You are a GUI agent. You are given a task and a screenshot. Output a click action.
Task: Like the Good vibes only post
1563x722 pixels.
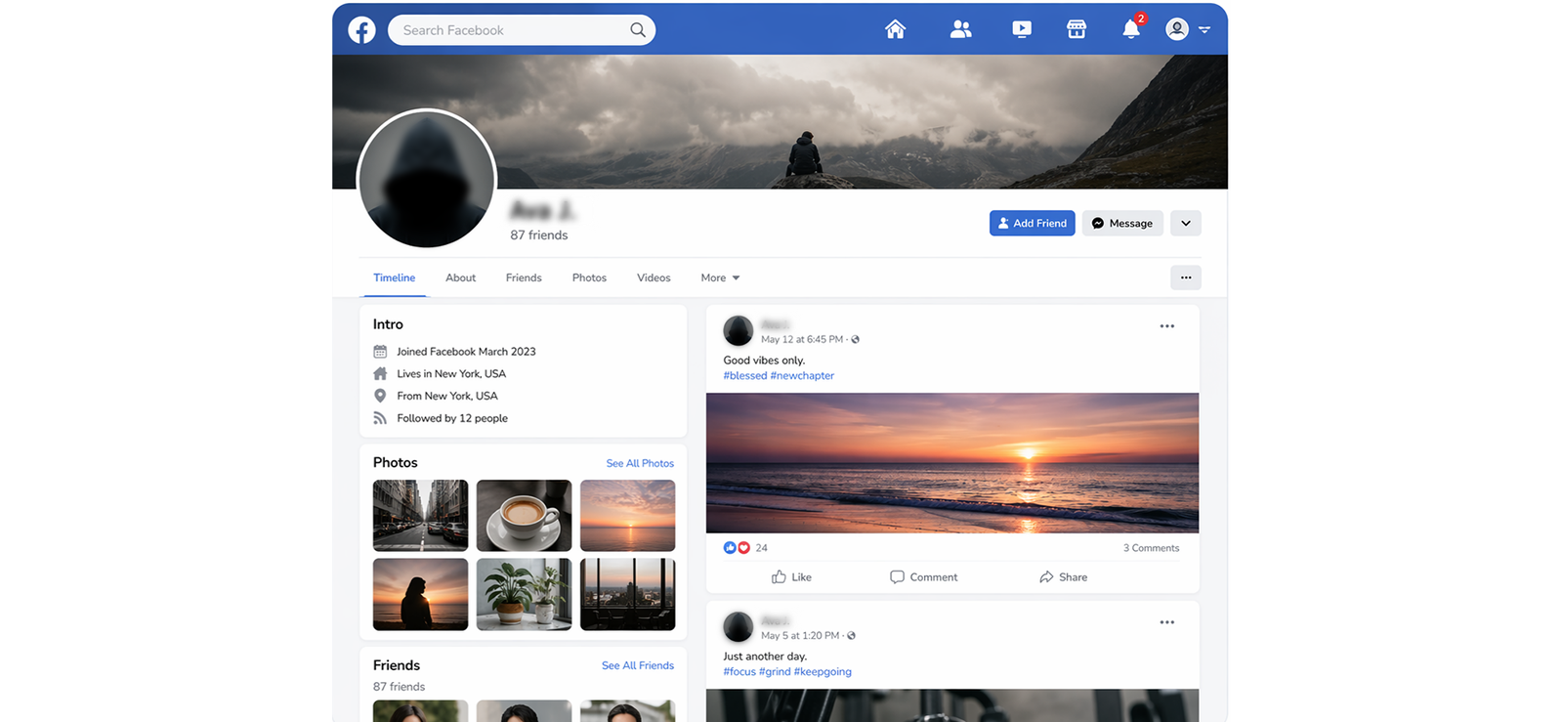point(791,577)
